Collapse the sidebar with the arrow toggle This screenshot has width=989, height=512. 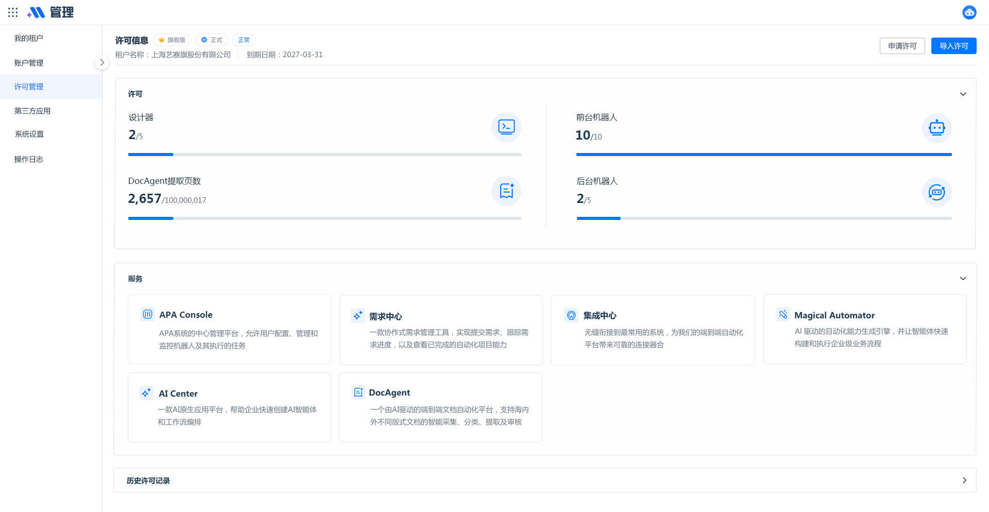tap(102, 62)
